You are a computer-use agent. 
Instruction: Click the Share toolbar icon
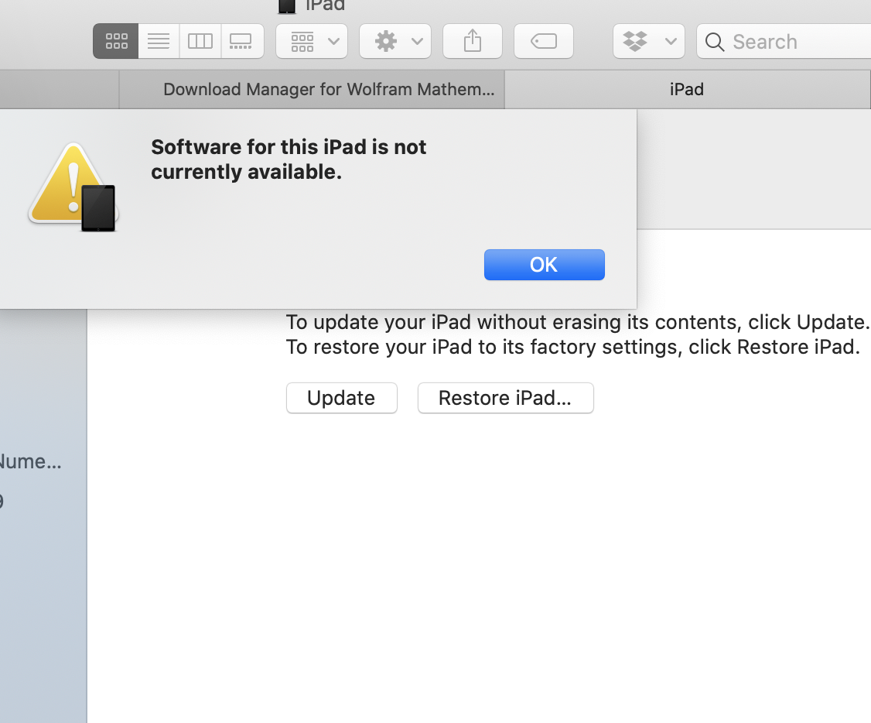(x=473, y=41)
